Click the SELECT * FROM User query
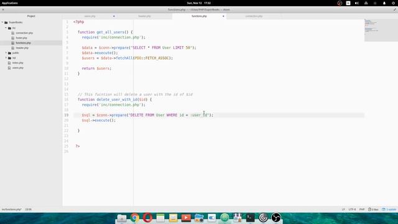The width and height of the screenshot is (398, 224). pos(162,48)
